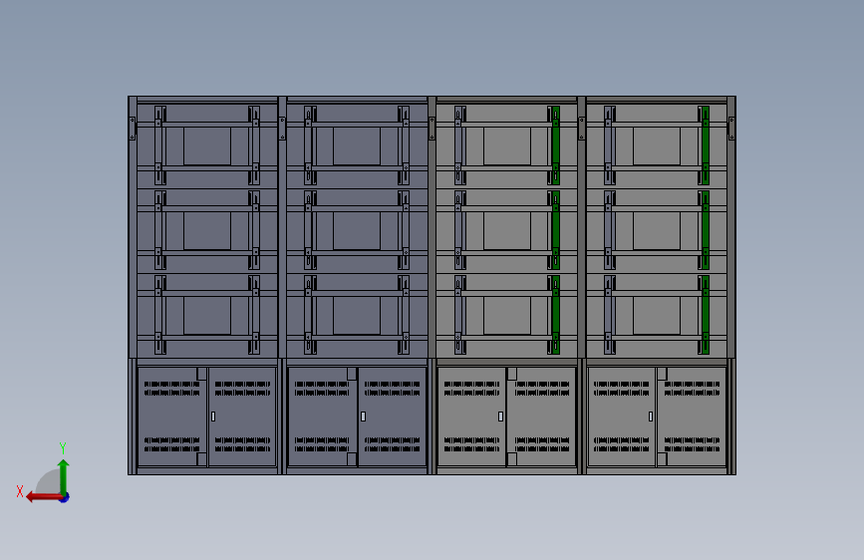Image resolution: width=864 pixels, height=560 pixels.
Task: Select the door latch on the third lower cabinet from the left
Action: click(500, 417)
